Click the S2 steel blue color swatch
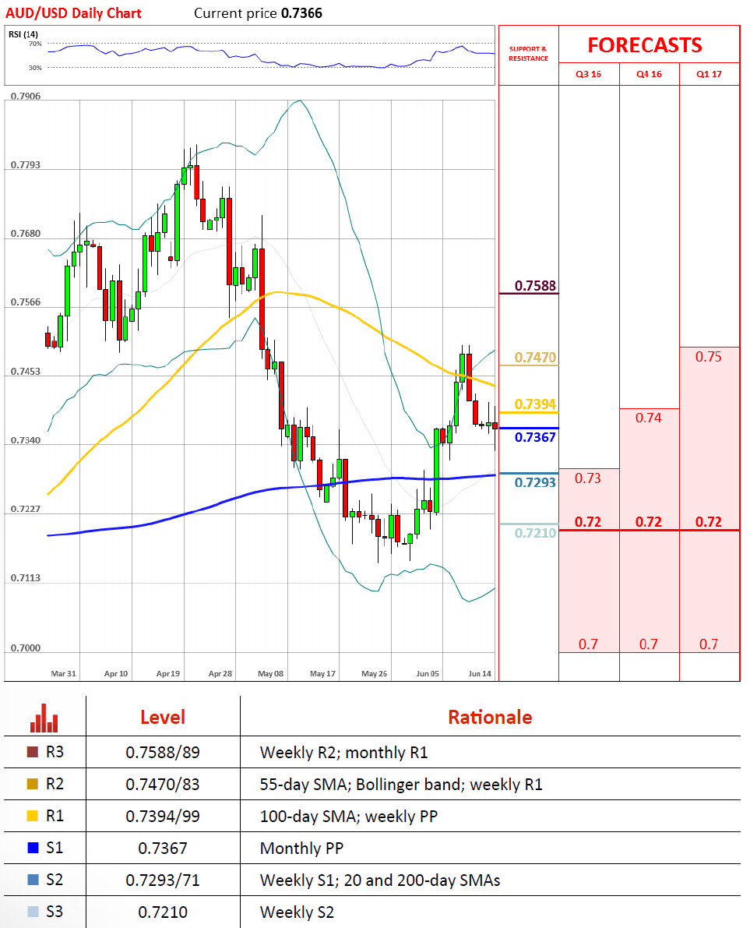The width and height of the screenshot is (750, 928). [33, 880]
